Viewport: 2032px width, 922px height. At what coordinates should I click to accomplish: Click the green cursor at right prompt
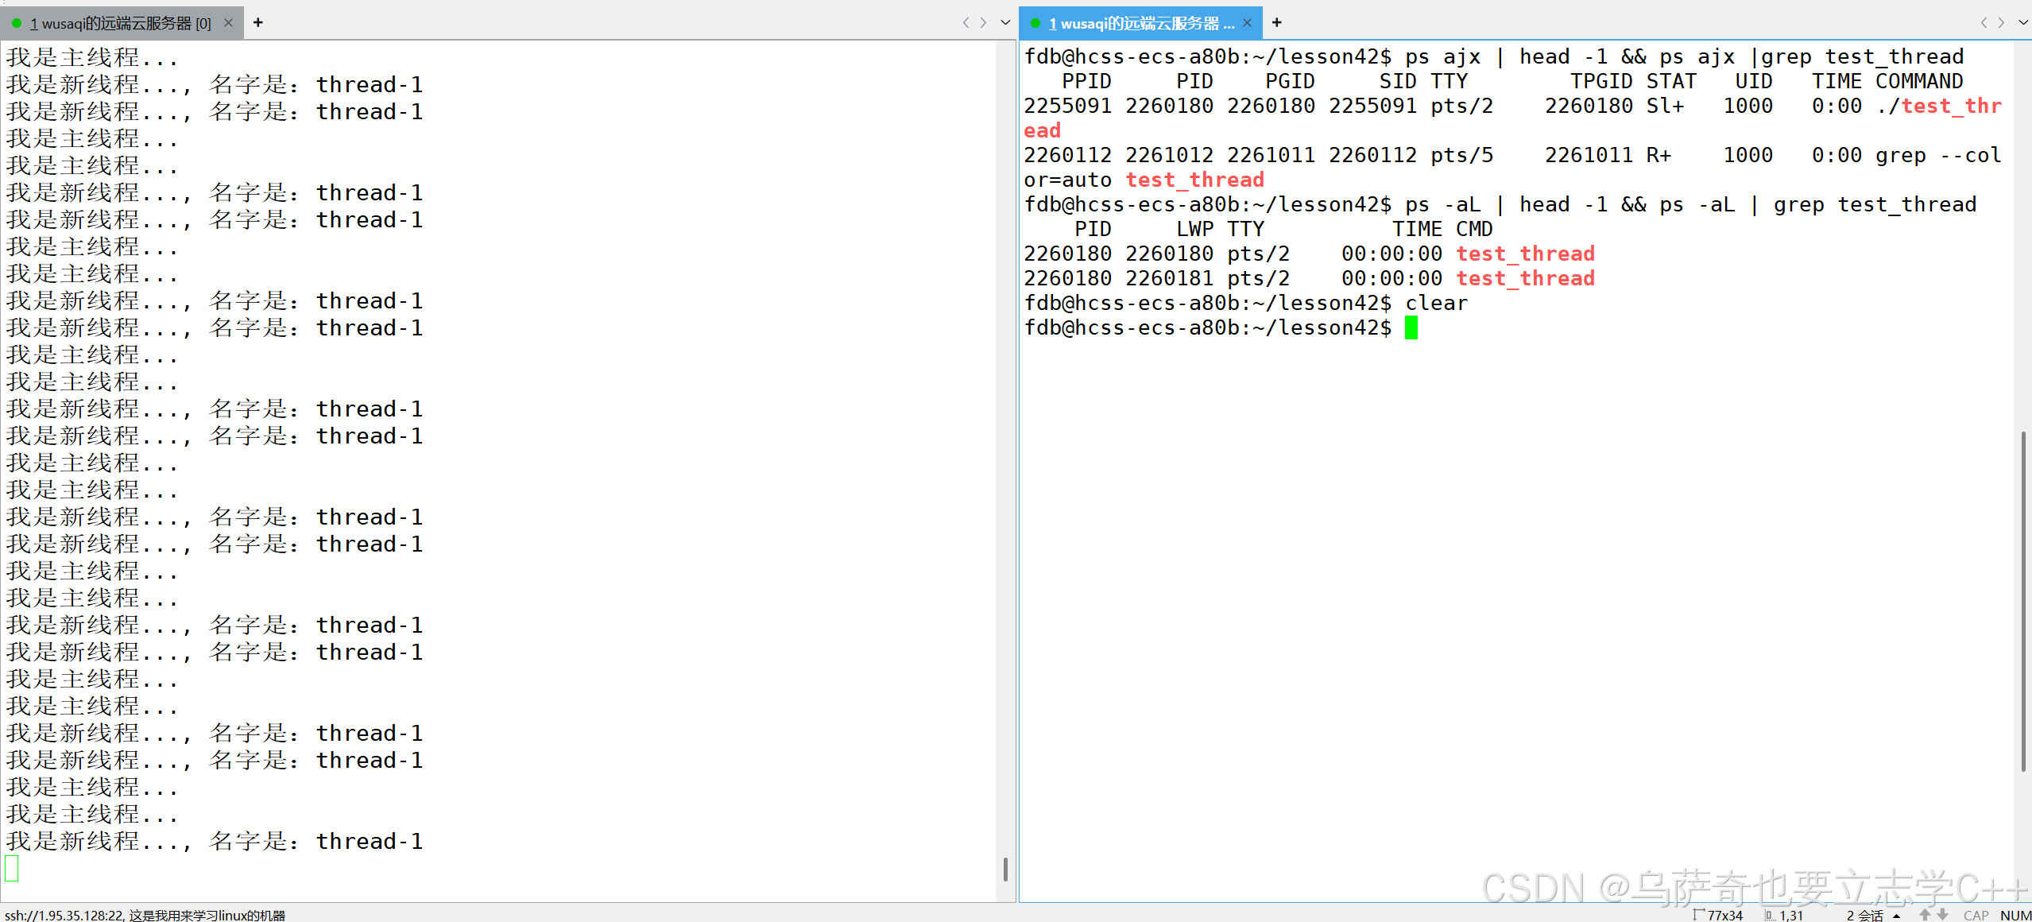pyautogui.click(x=1411, y=327)
